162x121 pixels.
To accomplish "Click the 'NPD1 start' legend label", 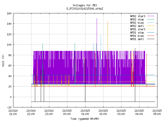I will [x=138, y=29].
